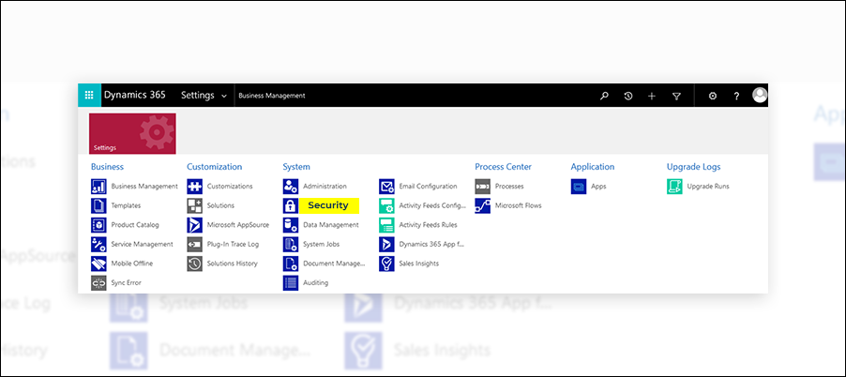Click the Processes icon
846x377 pixels.
pos(483,187)
